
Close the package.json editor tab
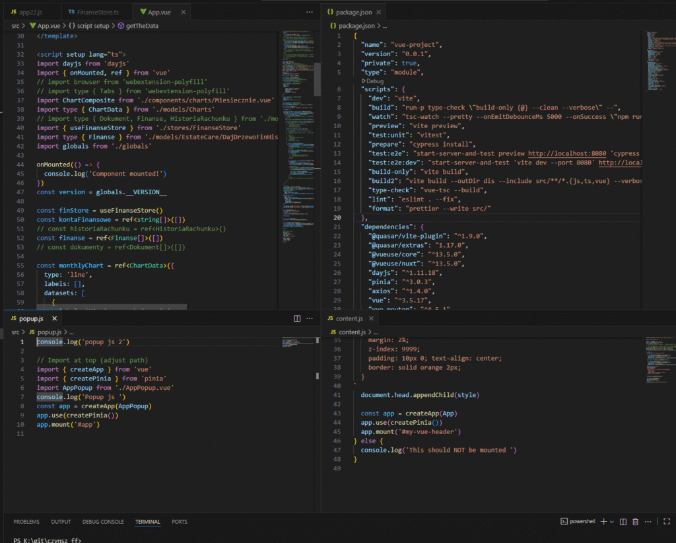click(378, 12)
